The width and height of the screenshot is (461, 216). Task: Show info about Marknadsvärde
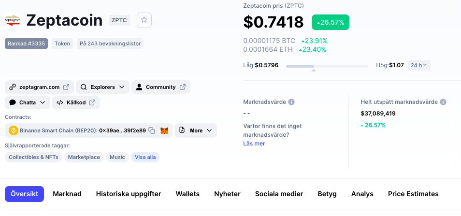coord(291,102)
